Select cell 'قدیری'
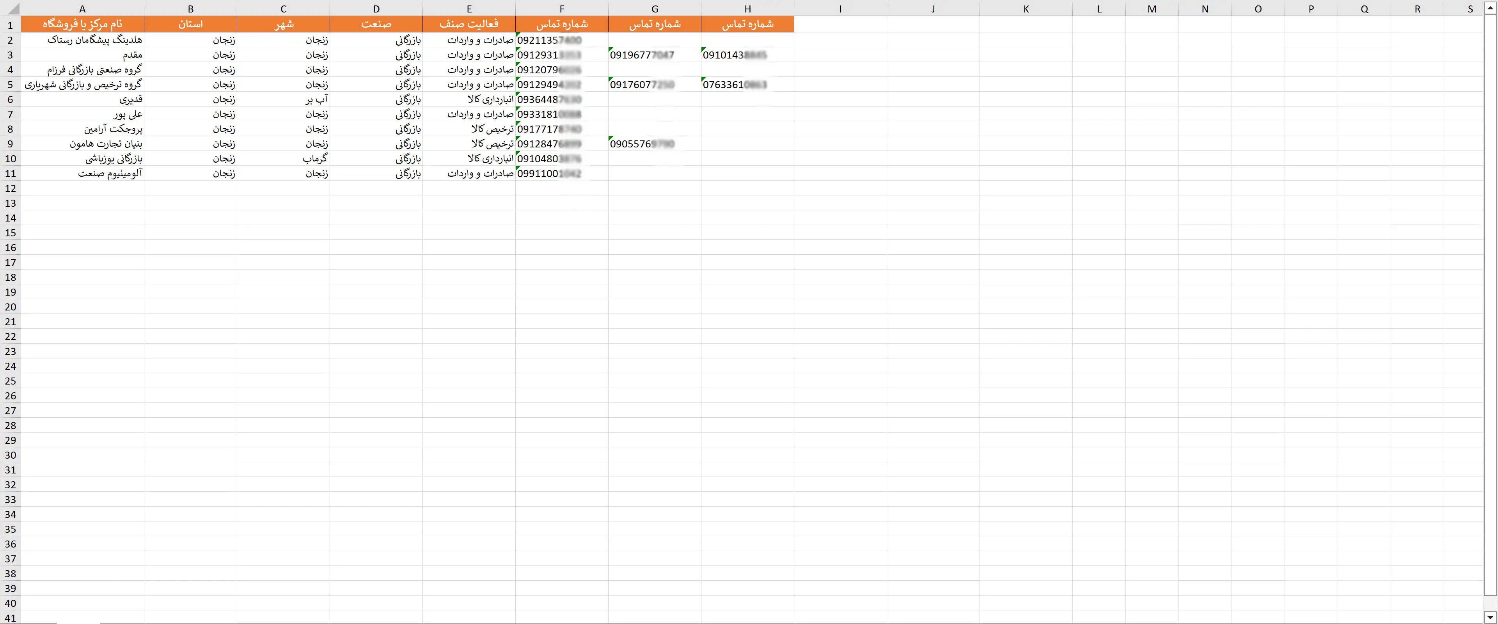This screenshot has width=1498, height=624. 82,99
